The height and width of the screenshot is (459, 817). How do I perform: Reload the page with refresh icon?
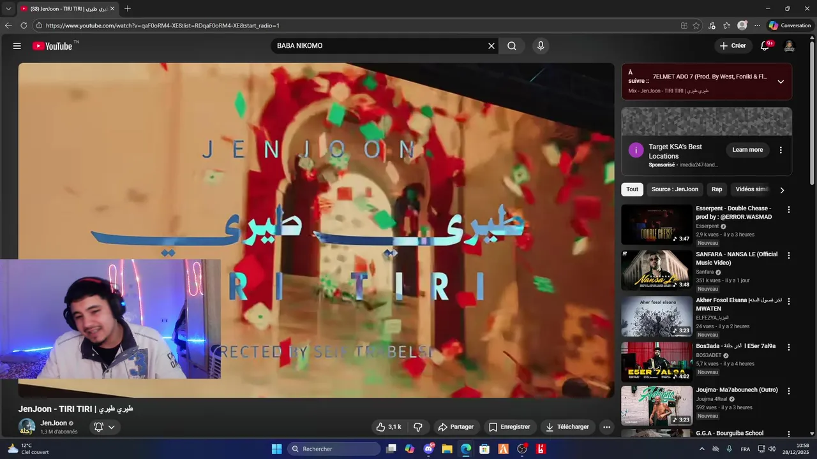point(24,25)
